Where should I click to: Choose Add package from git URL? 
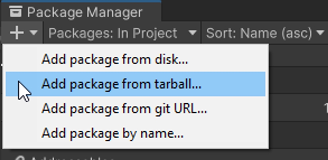124,109
